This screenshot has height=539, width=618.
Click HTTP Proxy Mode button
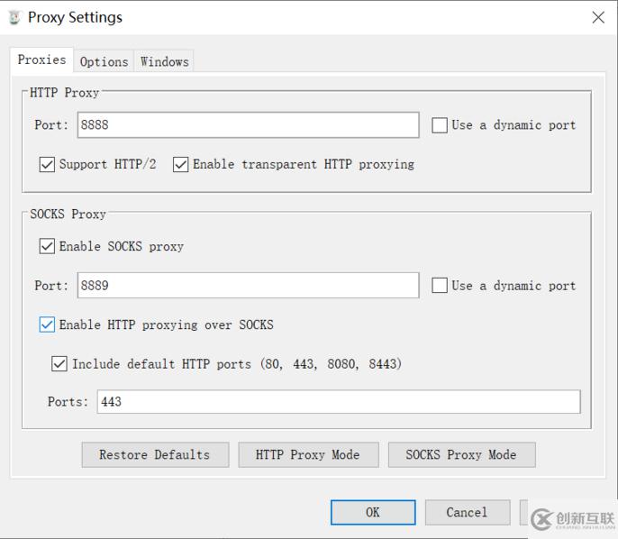[x=308, y=454]
